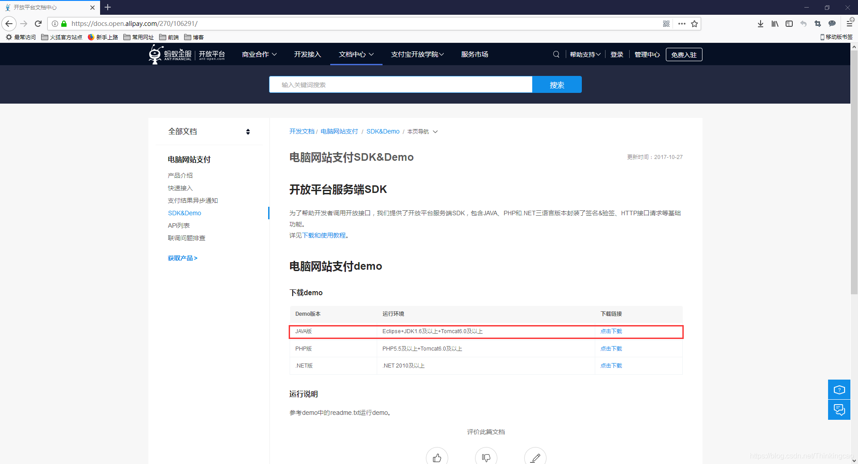Click 点击下载 for the PHP版 demo

click(x=611, y=349)
